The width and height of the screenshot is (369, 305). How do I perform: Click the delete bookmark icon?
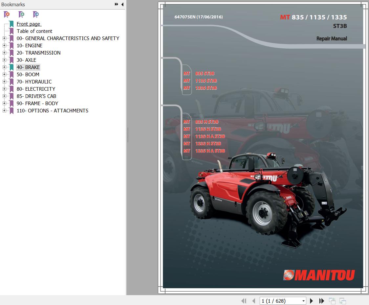pyautogui.click(x=7, y=14)
